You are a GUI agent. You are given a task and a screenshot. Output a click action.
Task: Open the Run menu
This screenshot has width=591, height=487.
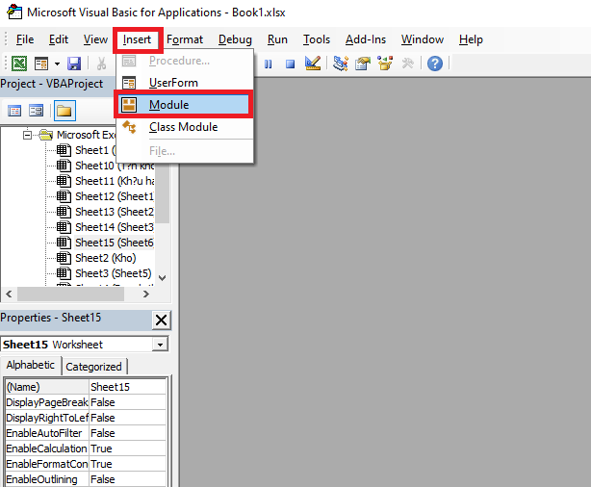point(277,39)
